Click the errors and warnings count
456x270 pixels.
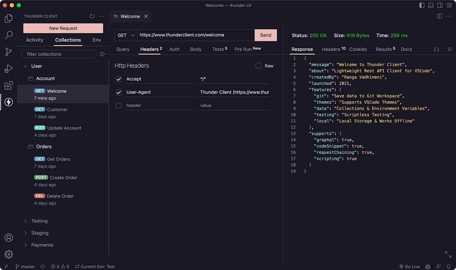click(x=60, y=266)
